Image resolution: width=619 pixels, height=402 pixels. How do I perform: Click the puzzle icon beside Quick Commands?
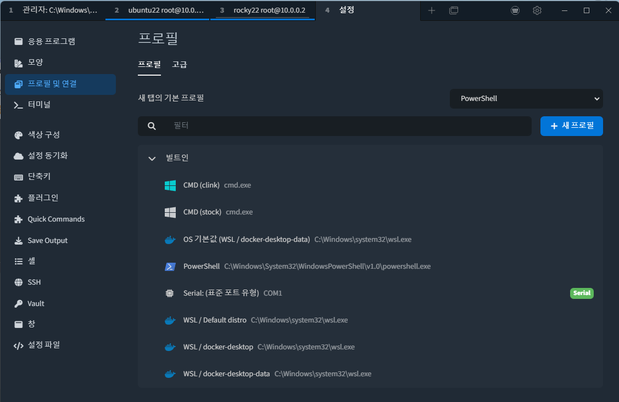pos(18,219)
